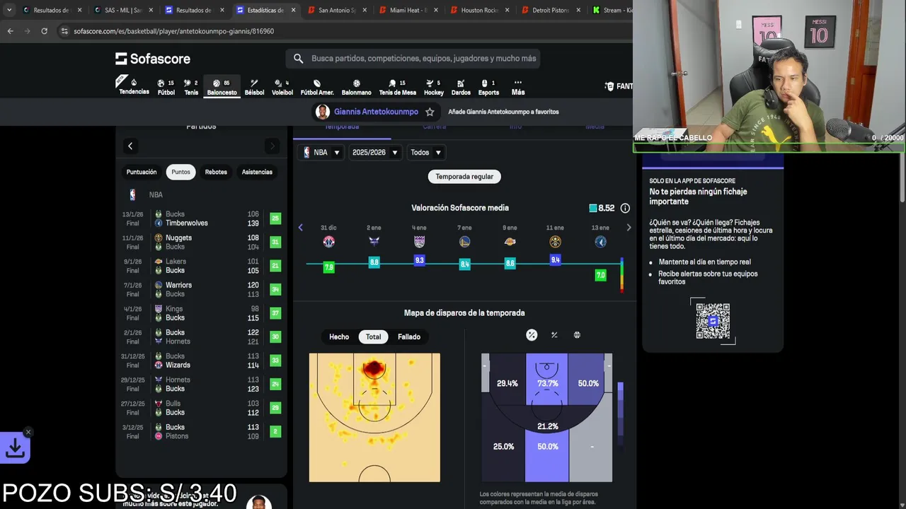Click the Giannis Antetokounmpo player name

click(376, 112)
